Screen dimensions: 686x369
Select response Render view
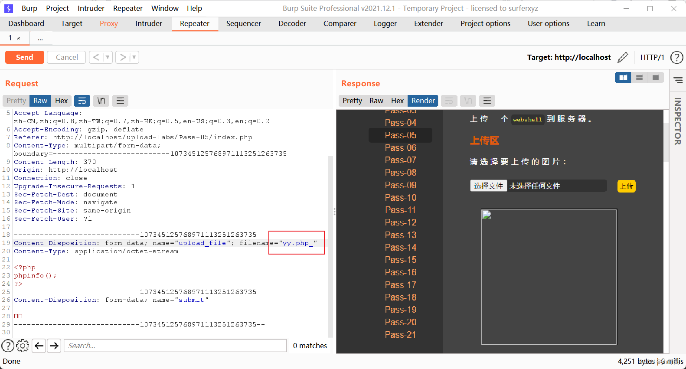click(423, 101)
